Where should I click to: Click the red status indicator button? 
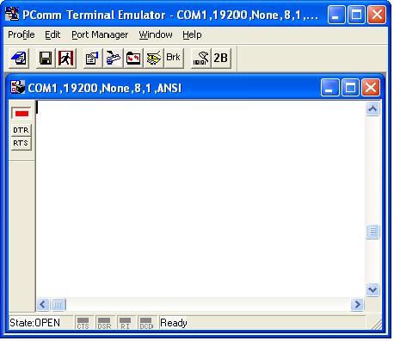pyautogui.click(x=22, y=114)
